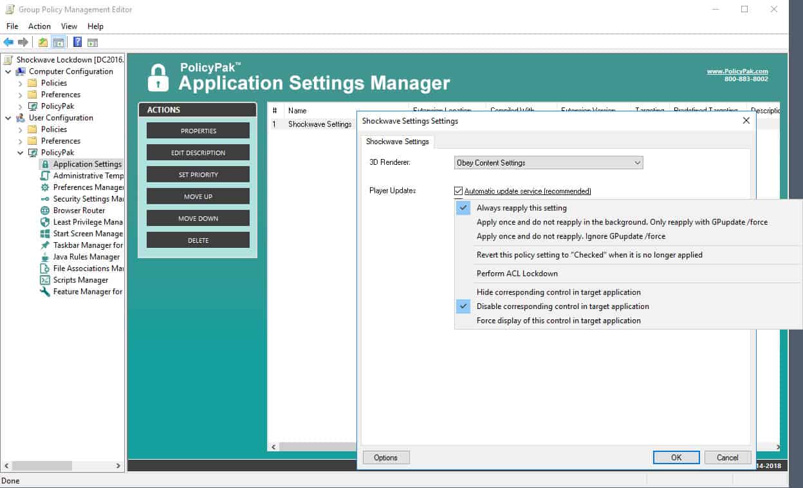
Task: Select the File Associations Manager icon
Action: click(45, 268)
